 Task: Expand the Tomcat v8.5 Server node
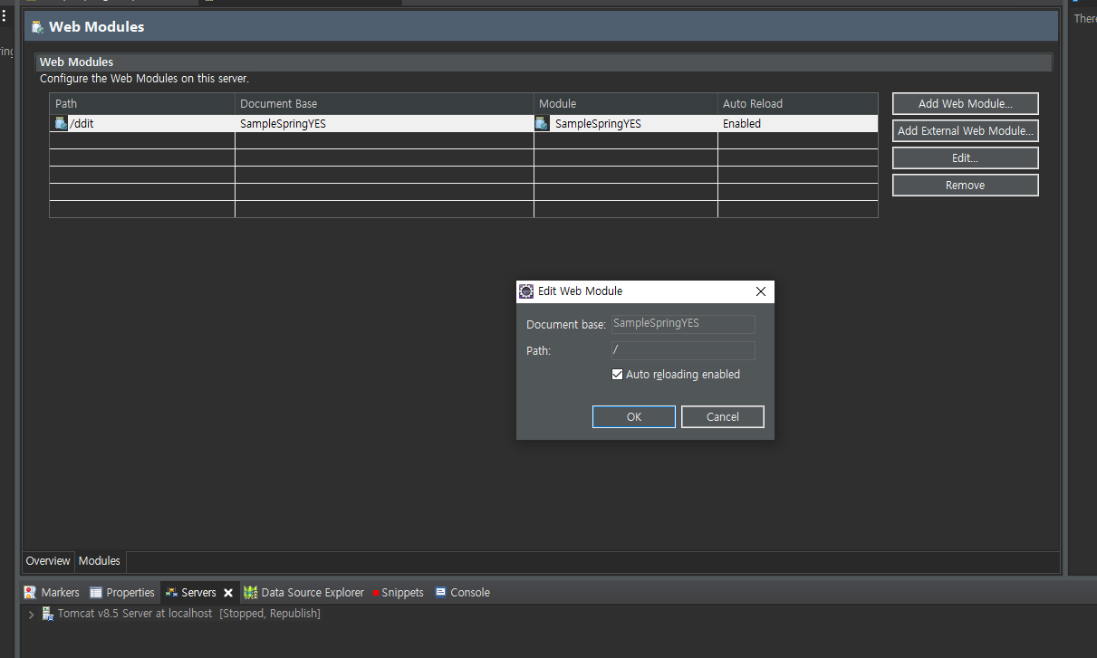click(32, 614)
